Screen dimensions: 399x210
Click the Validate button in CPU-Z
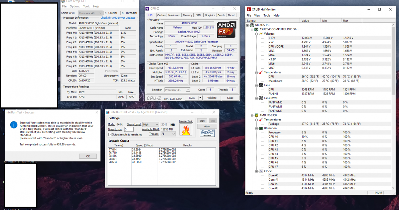[212, 98]
